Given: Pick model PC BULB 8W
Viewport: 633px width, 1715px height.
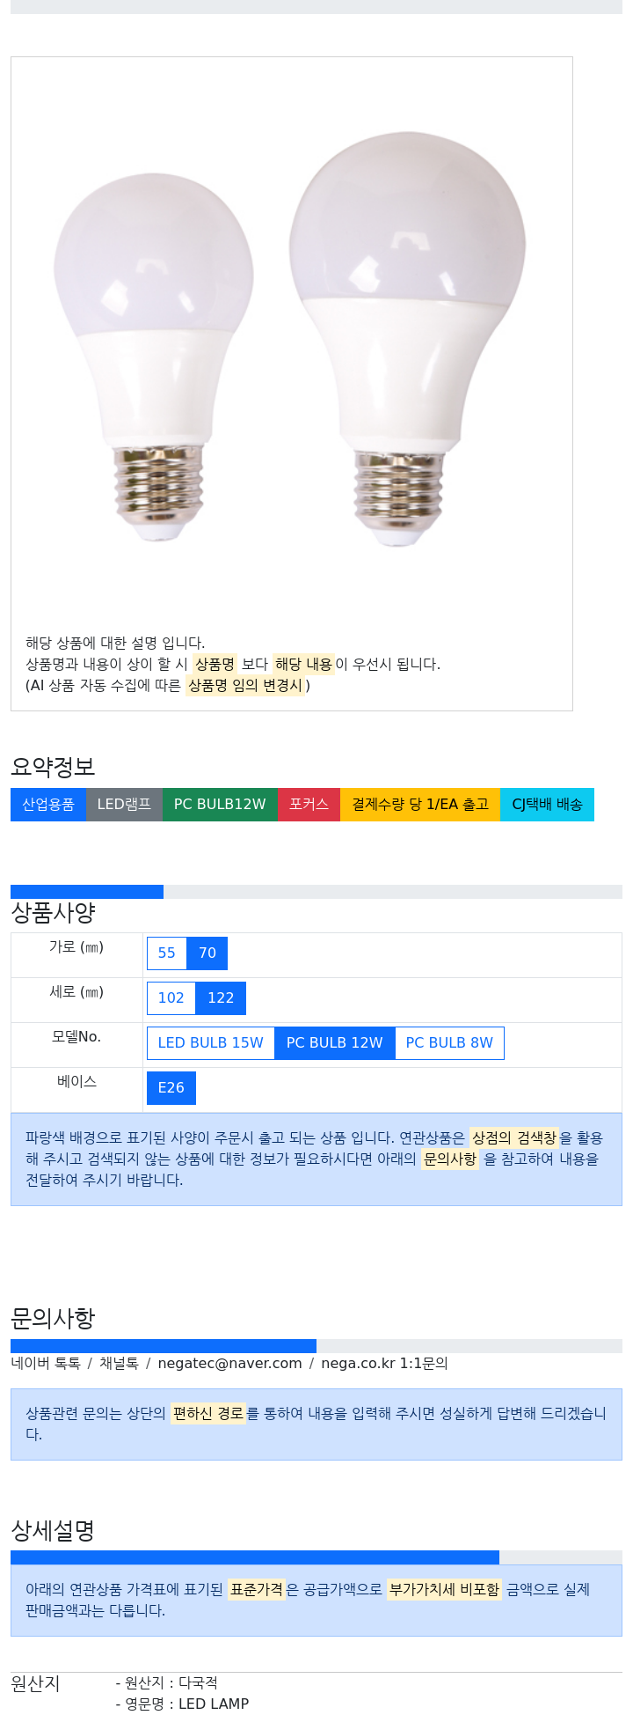Looking at the screenshot, I should click(x=449, y=1043).
